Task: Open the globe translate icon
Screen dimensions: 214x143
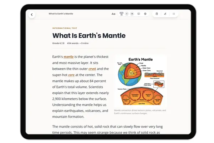Action: 145,14
